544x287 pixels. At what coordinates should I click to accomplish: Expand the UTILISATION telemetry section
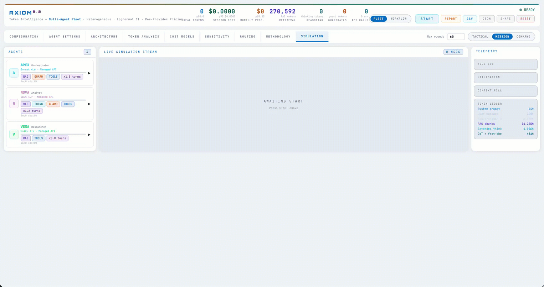505,77
